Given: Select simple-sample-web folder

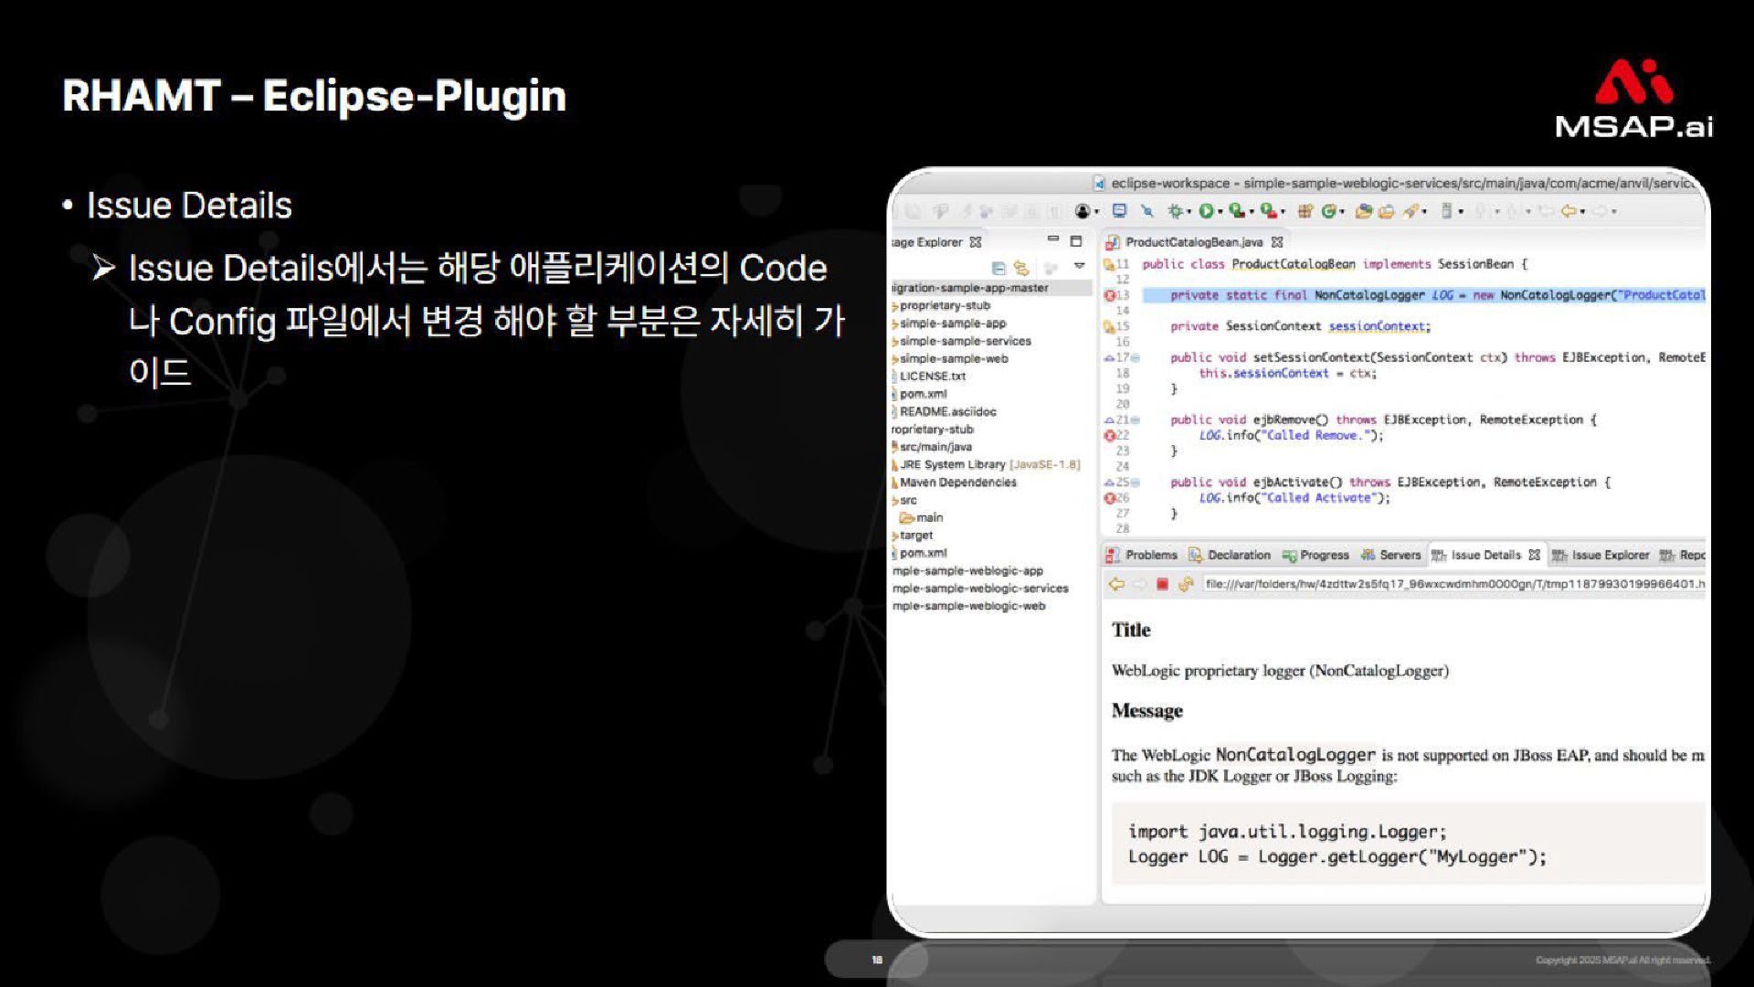Looking at the screenshot, I should pyautogui.click(x=951, y=358).
